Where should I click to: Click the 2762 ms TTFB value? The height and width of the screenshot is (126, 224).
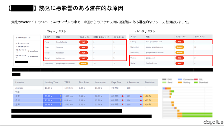click(x=68, y=104)
